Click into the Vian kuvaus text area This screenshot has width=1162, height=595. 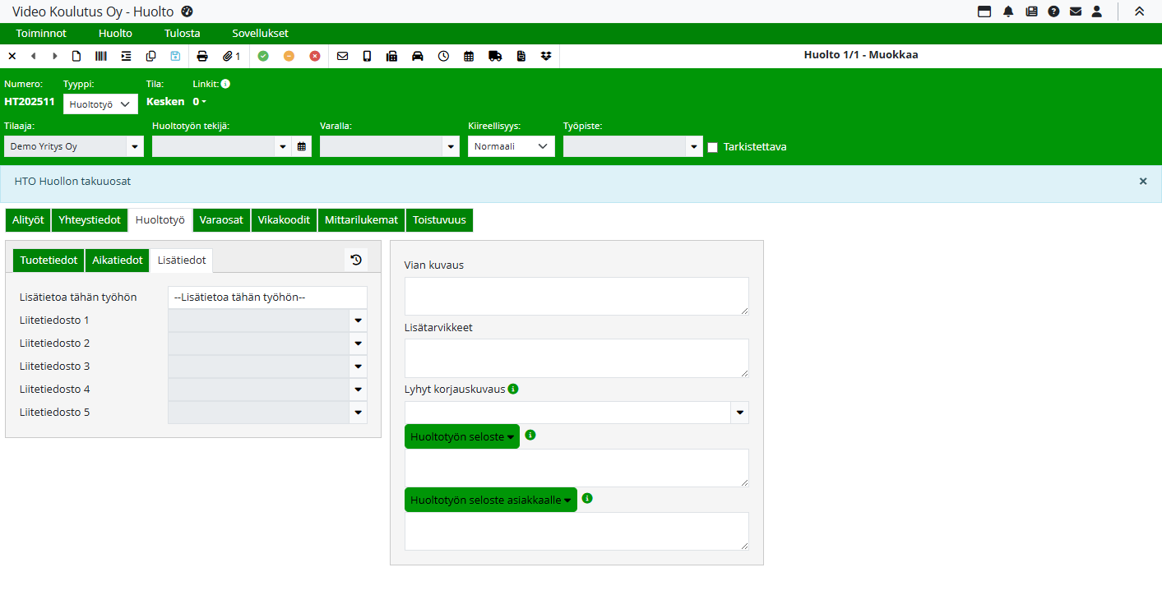pyautogui.click(x=576, y=295)
